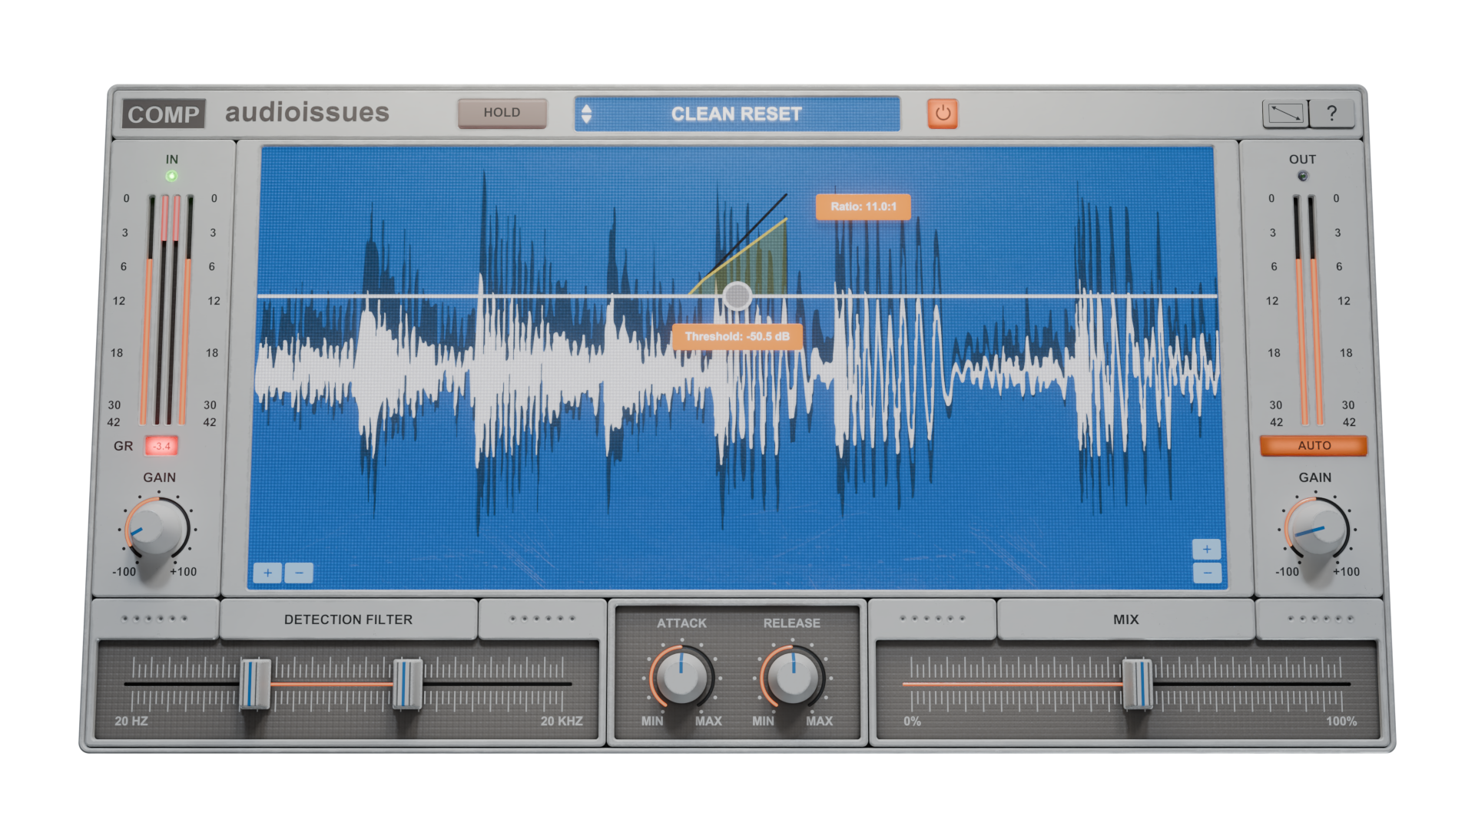Click the GR gain reduction readout
This screenshot has height=829, width=1475.
[x=161, y=446]
